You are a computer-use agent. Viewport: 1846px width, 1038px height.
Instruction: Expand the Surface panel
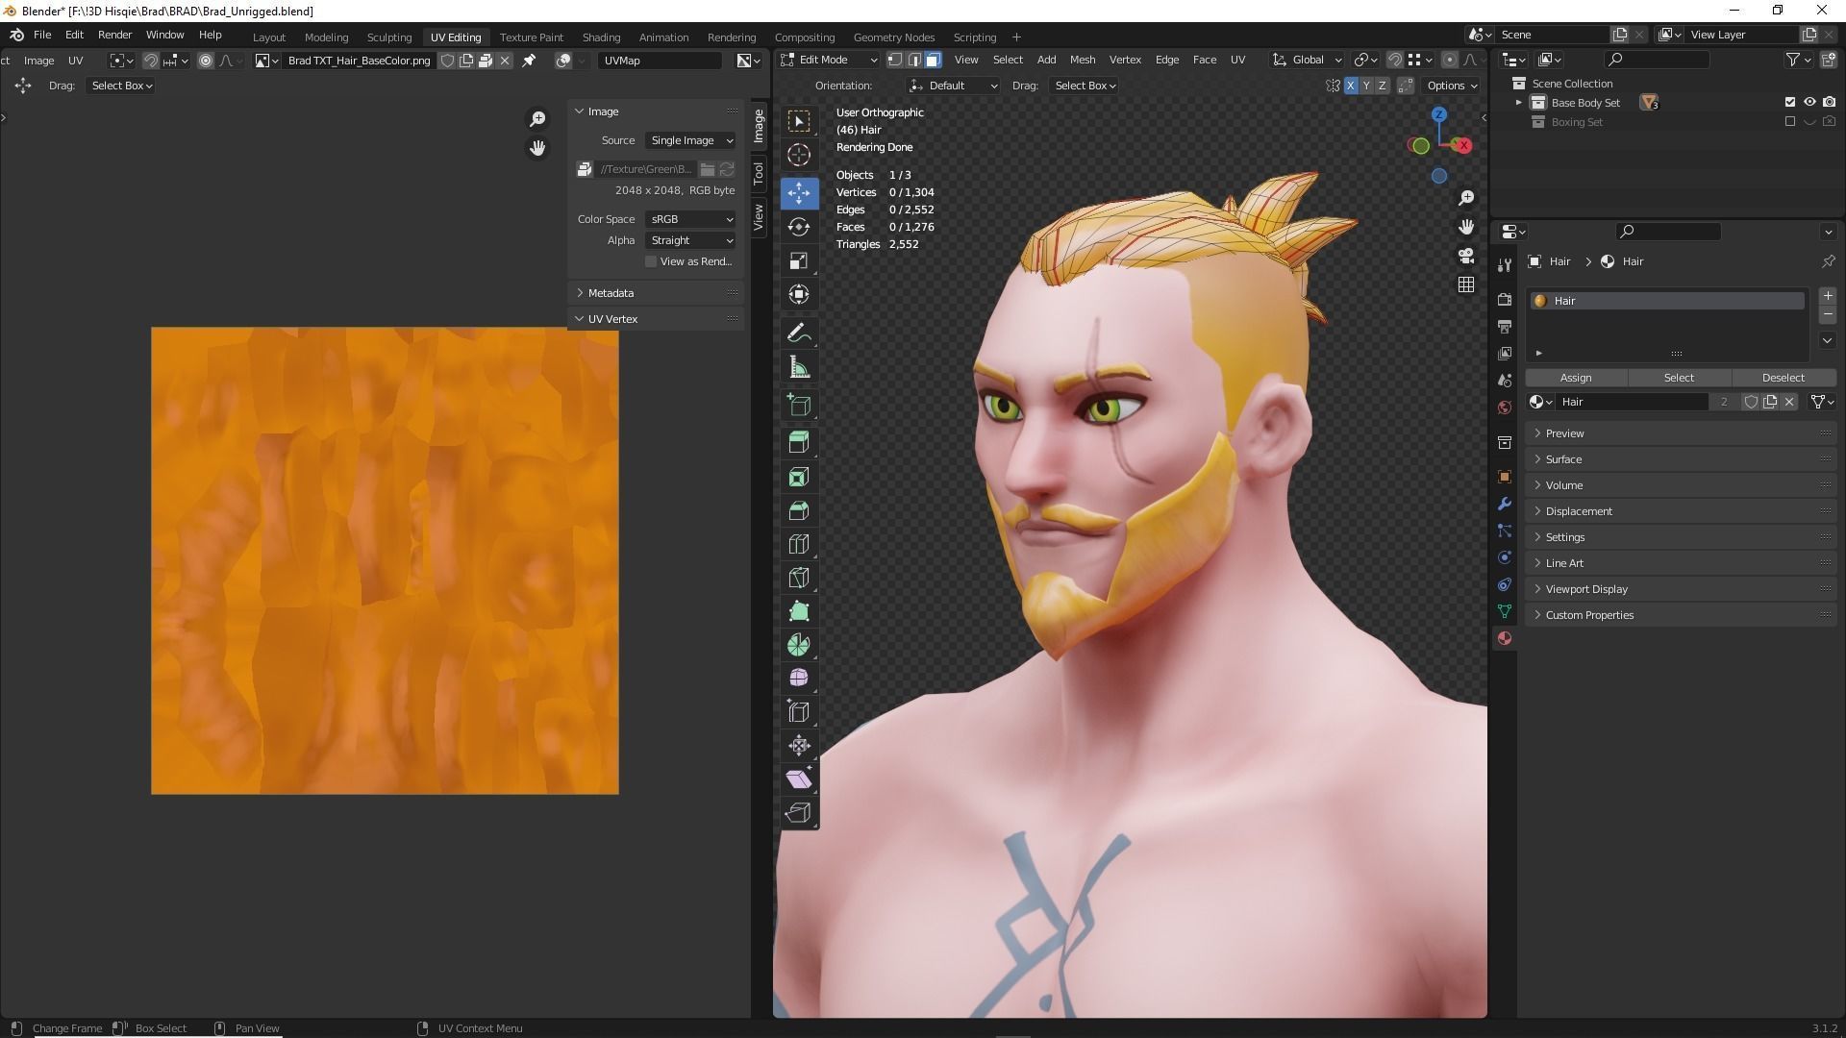coord(1563,459)
